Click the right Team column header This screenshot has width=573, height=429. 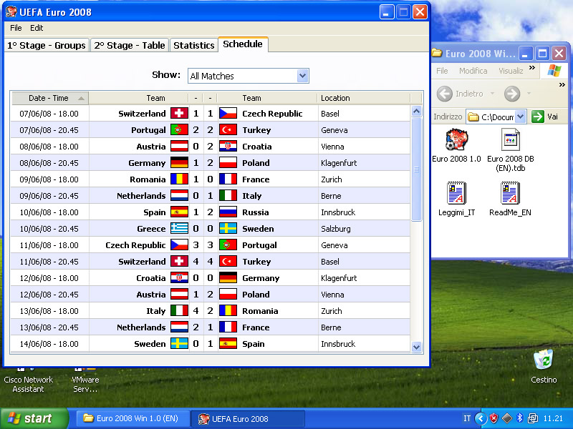pos(267,98)
